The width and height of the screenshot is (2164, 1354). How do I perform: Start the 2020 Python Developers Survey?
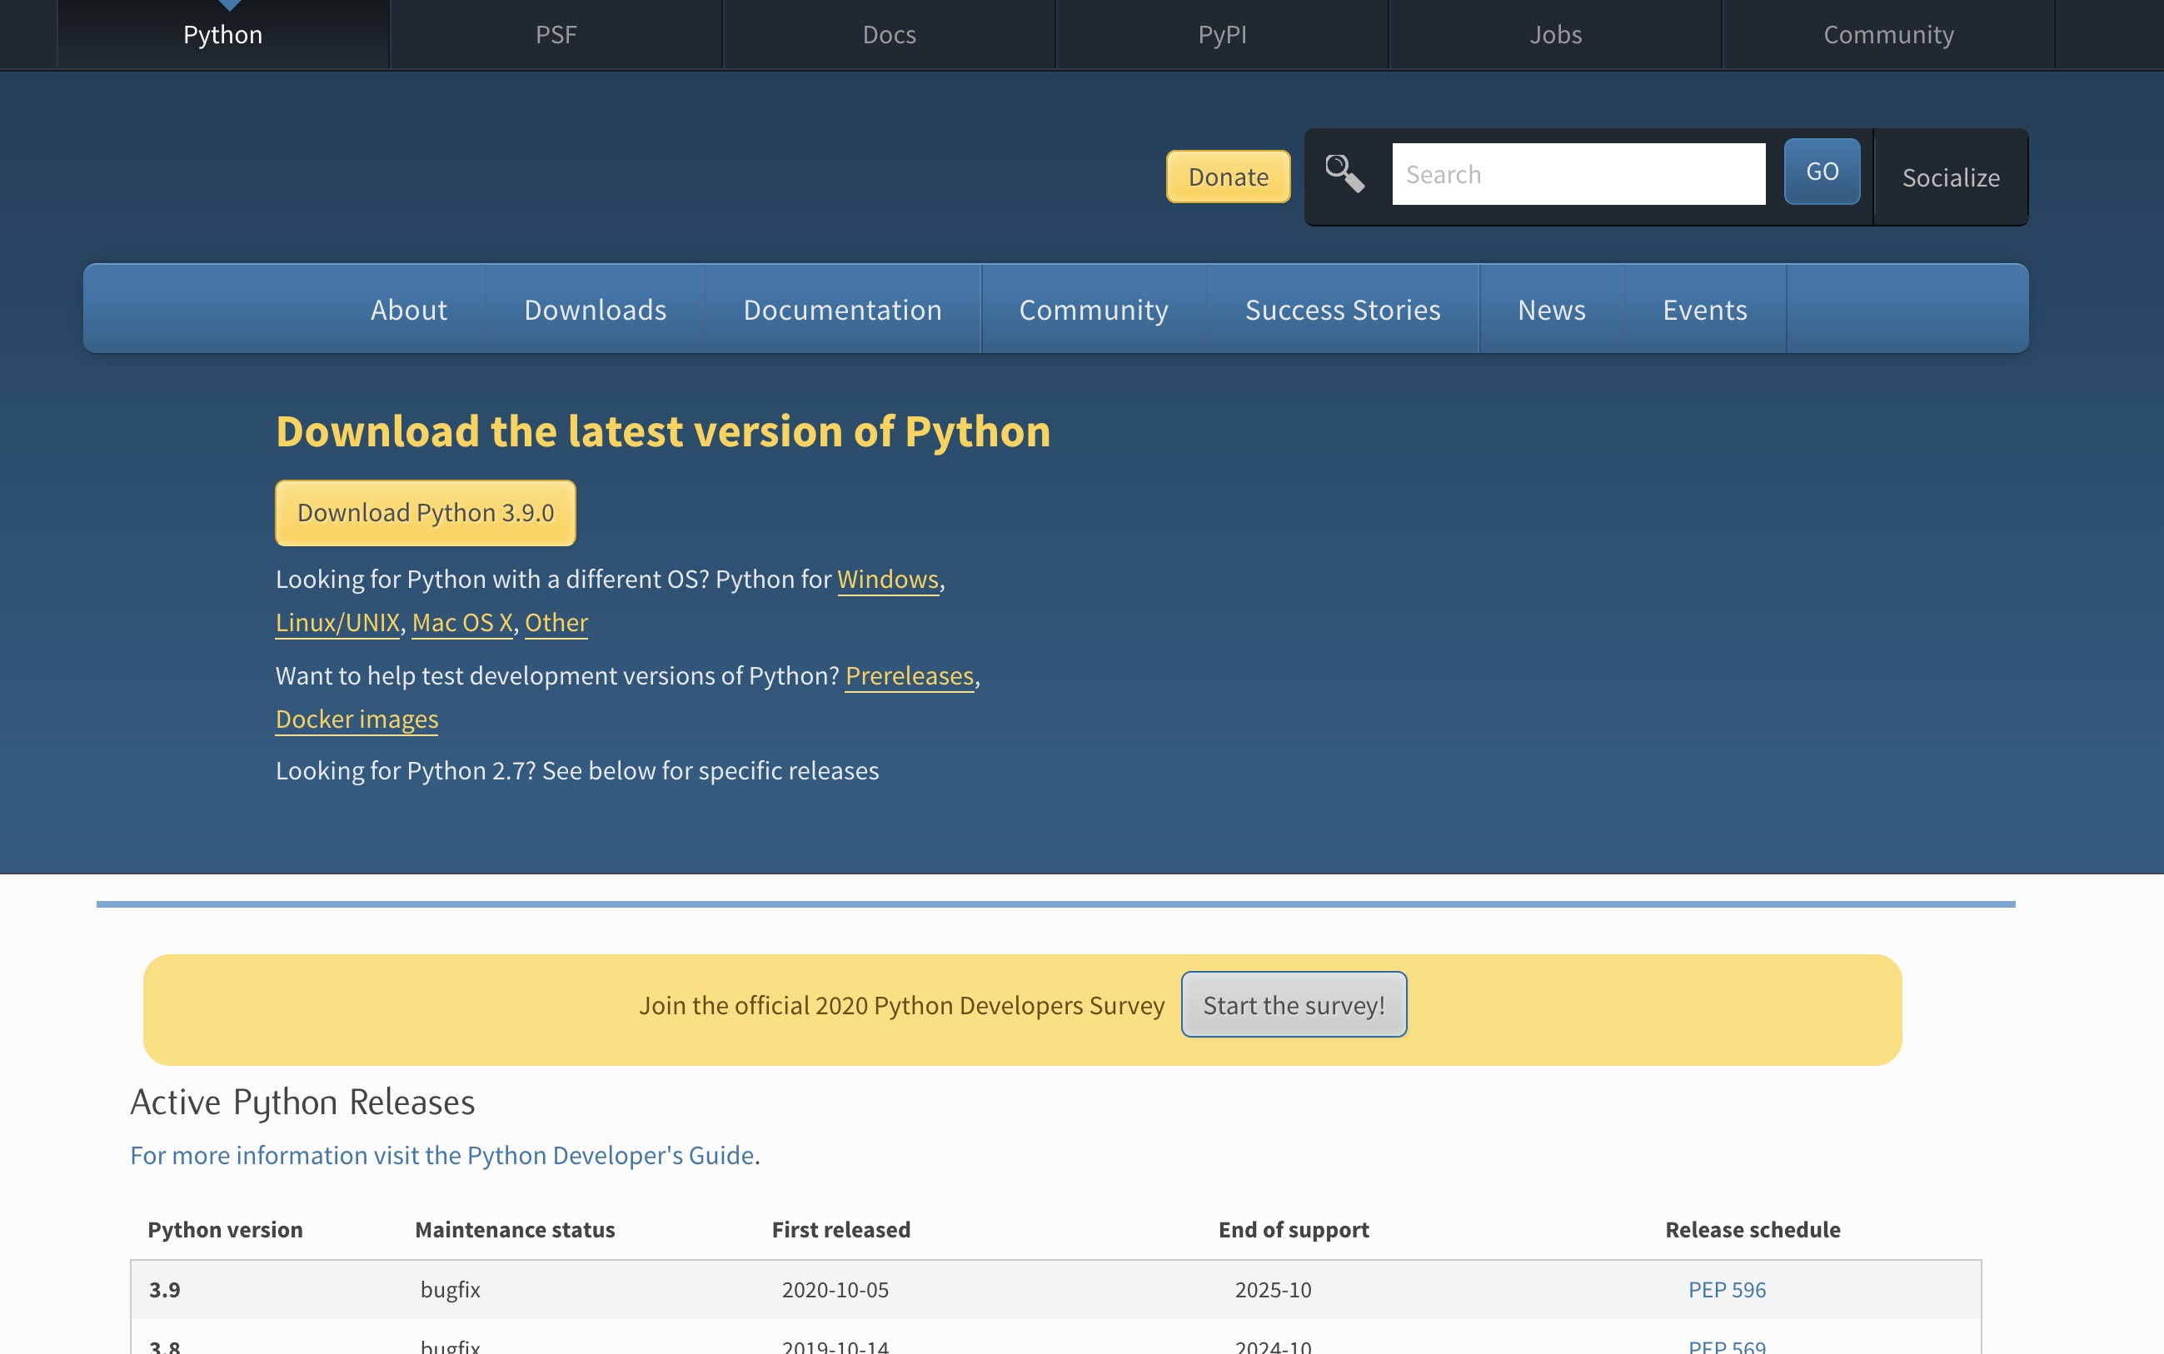tap(1294, 1004)
